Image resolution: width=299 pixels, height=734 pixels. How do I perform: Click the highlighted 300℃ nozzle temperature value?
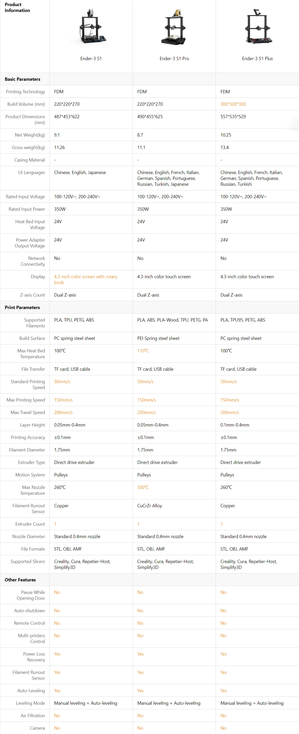(x=143, y=487)
